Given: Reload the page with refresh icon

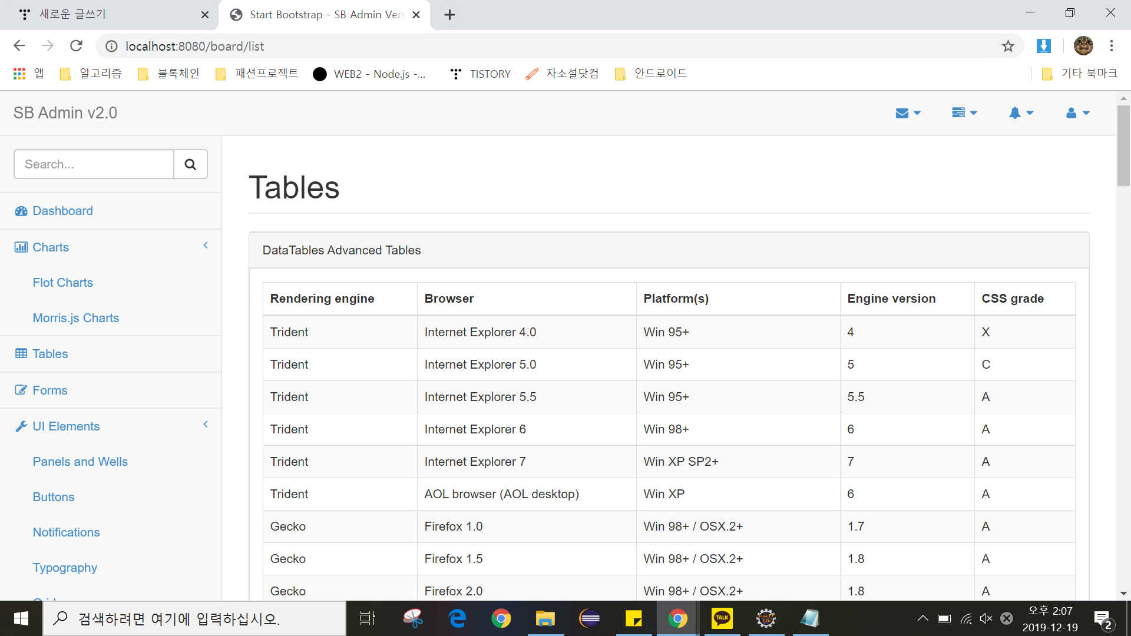Looking at the screenshot, I should pos(76,46).
